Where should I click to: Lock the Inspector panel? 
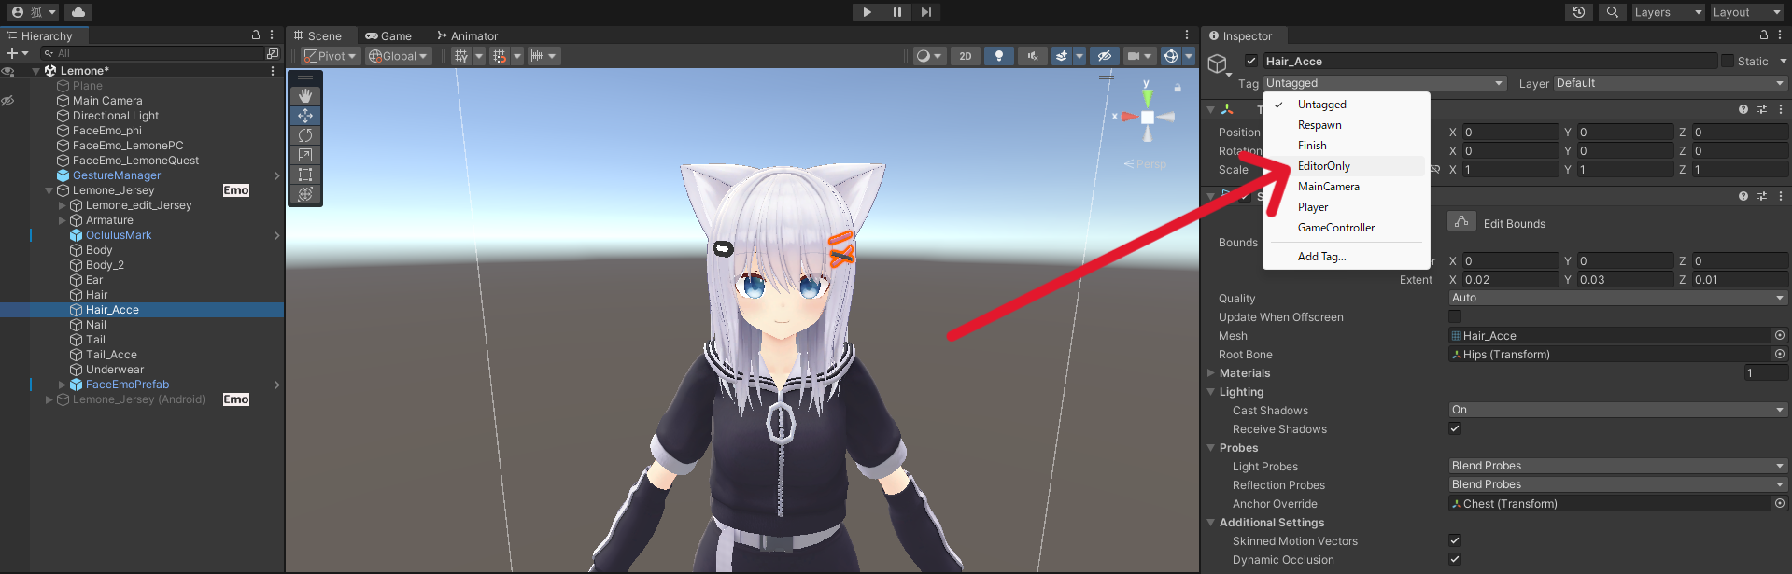1764,35
